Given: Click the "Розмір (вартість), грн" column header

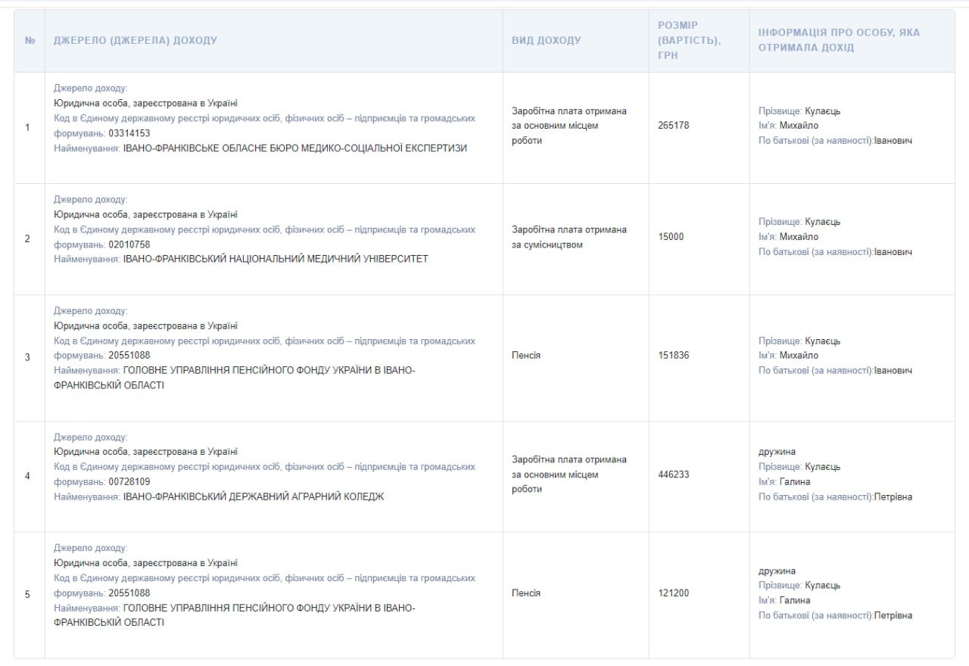Looking at the screenshot, I should [688, 41].
